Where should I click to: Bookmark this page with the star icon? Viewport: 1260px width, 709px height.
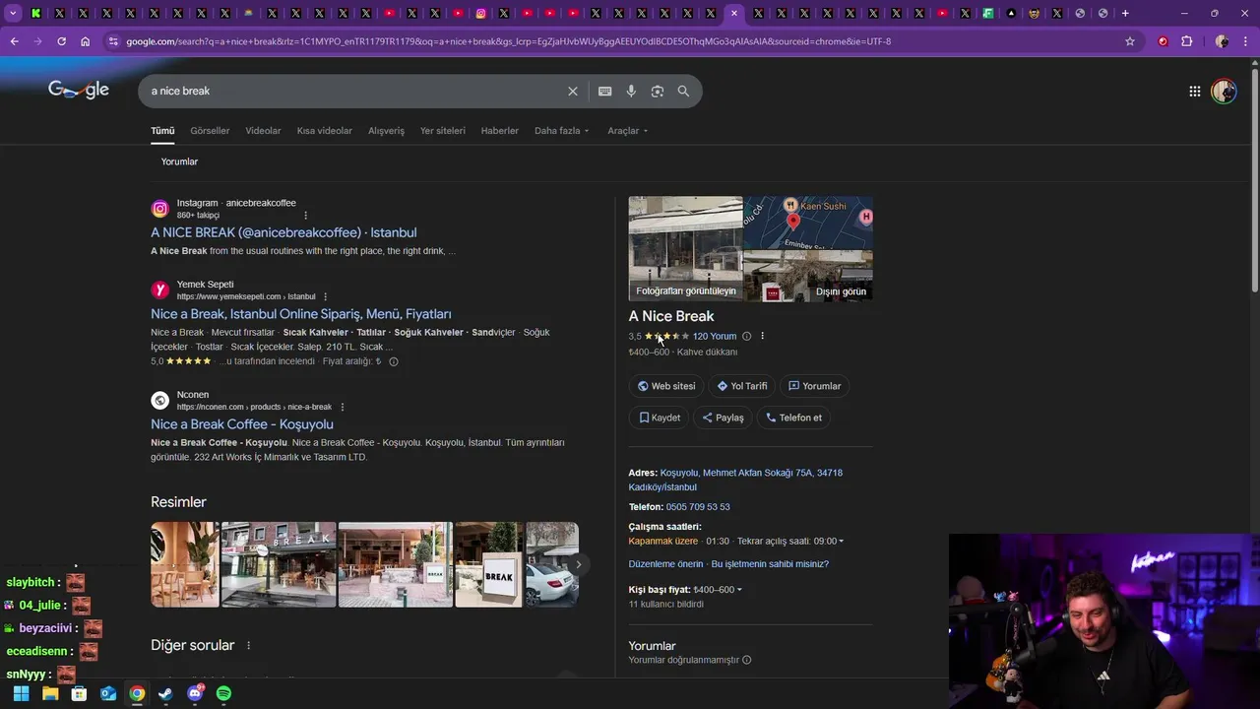1130,41
